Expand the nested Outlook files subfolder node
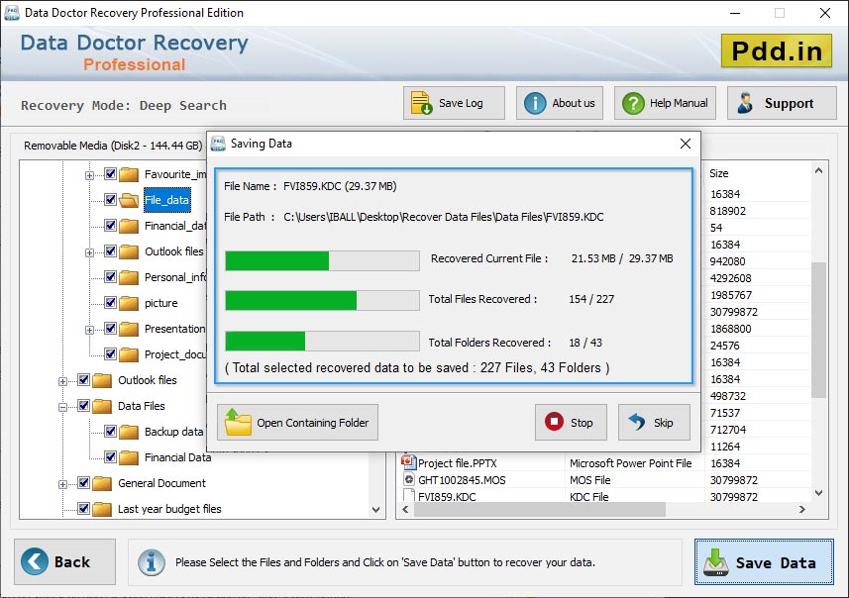This screenshot has width=849, height=598. (x=89, y=252)
